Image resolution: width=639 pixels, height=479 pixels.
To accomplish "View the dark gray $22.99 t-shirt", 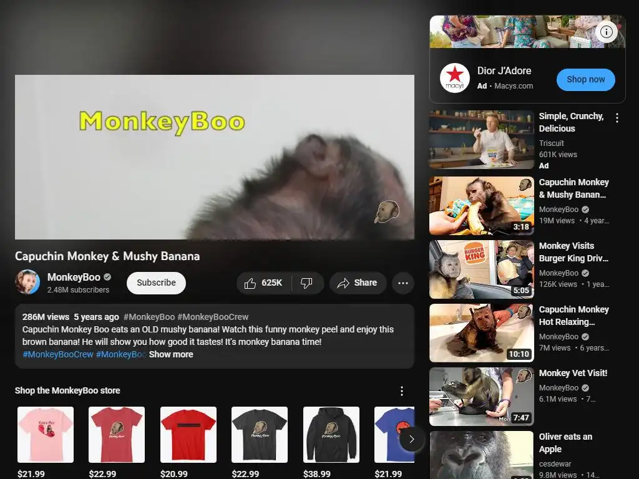I will click(260, 435).
